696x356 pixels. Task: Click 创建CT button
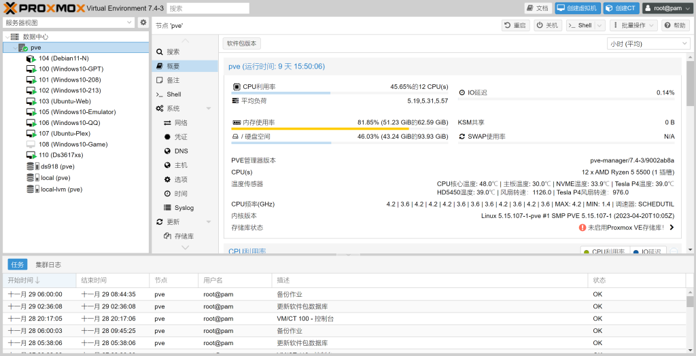(621, 8)
